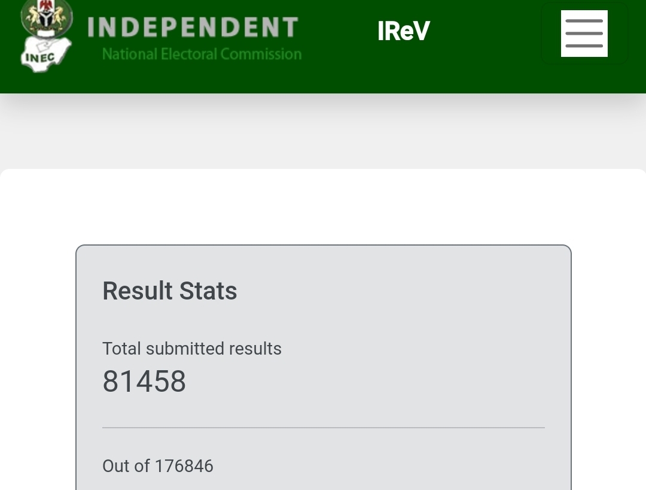
Task: Click the INDEPENDENT heading text
Action: [193, 28]
